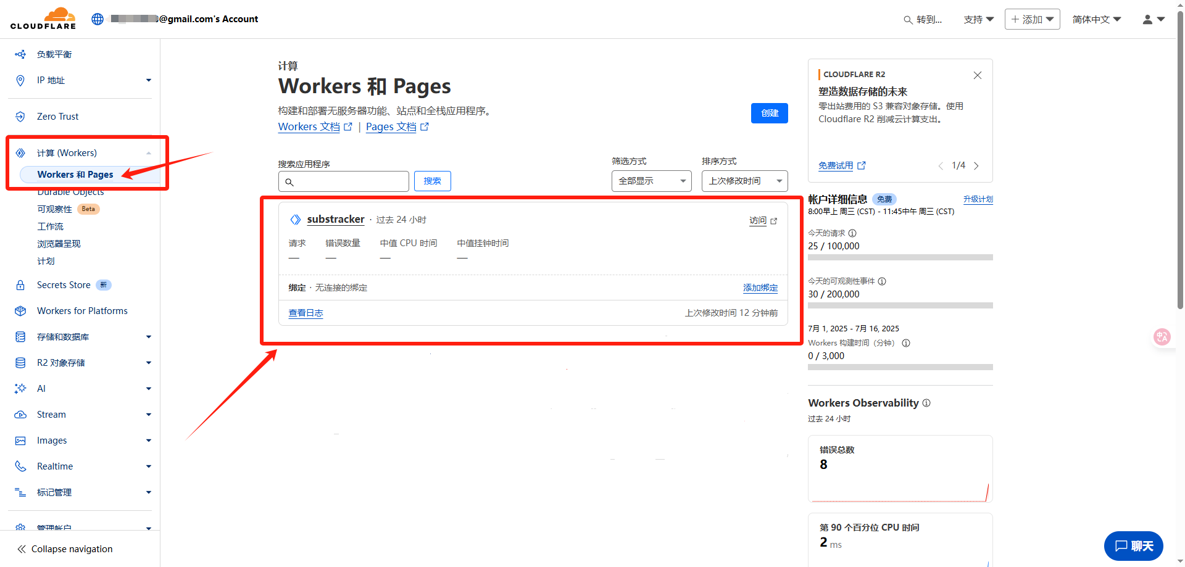Click the 升级计划 upgrade plan link

(x=978, y=199)
